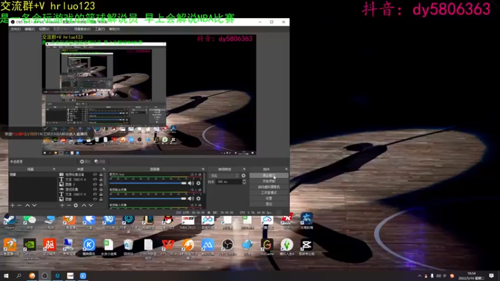Open the 编辑(E) menu in OBS

(29, 29)
